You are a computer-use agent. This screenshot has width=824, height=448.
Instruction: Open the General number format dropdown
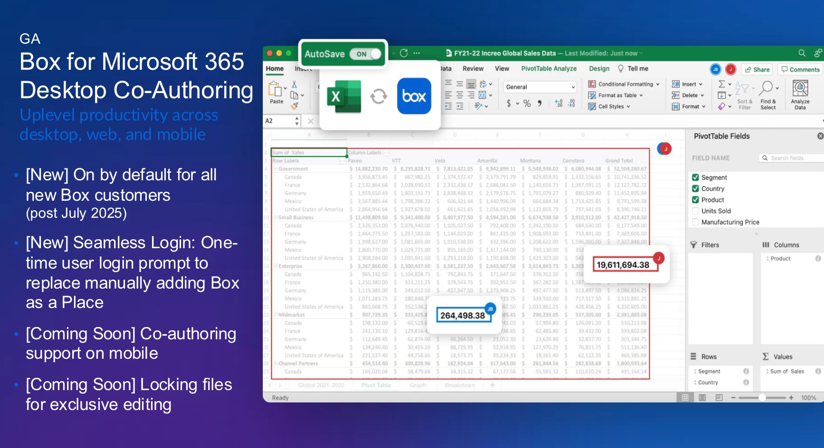click(540, 87)
